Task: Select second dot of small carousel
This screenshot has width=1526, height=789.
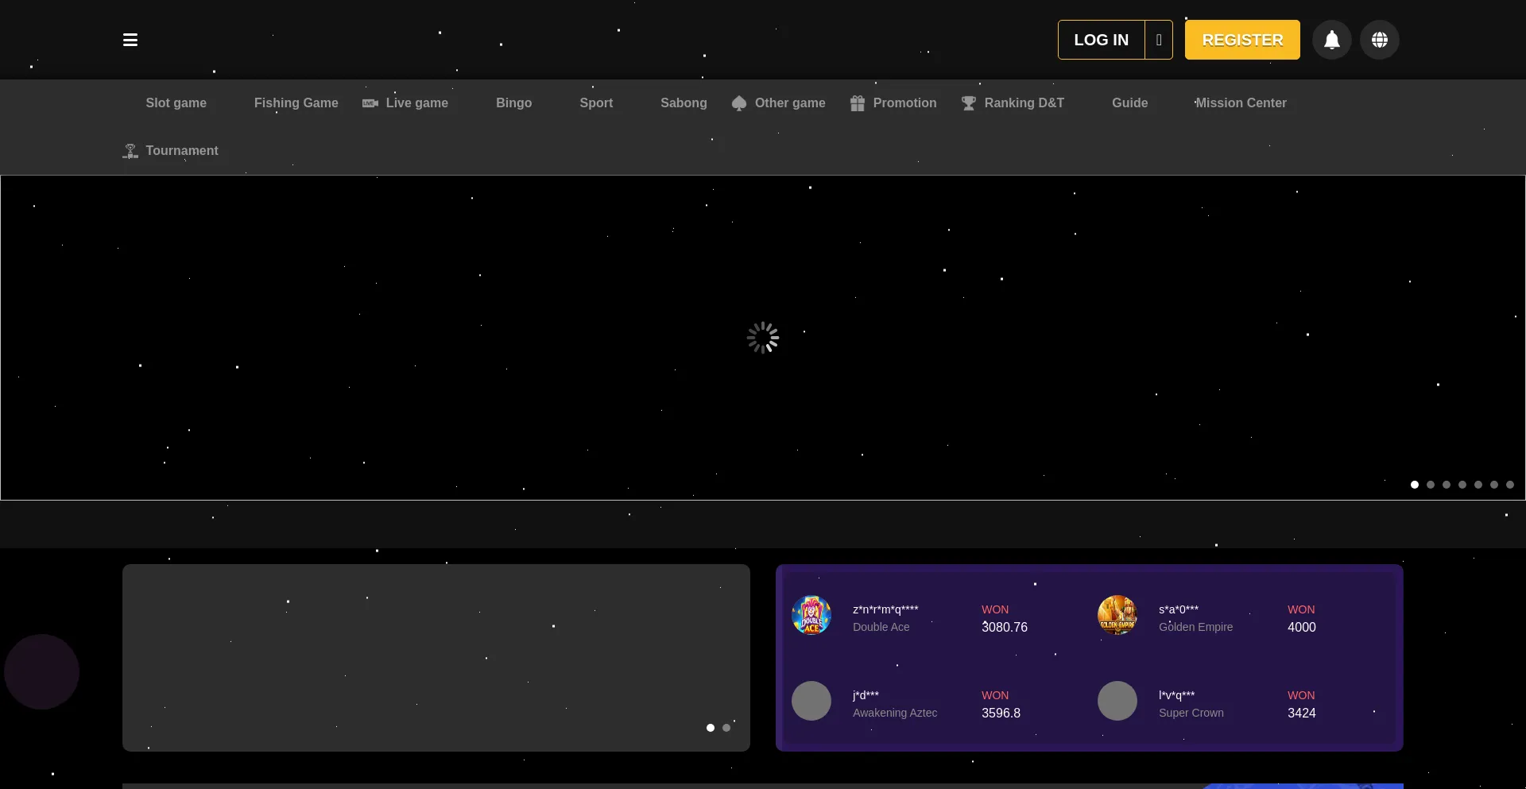Action: pyautogui.click(x=726, y=728)
